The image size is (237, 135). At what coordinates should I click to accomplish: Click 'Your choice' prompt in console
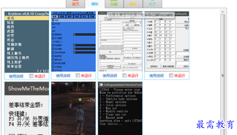(111, 124)
